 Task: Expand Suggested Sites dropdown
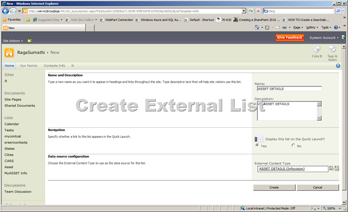click(61, 20)
